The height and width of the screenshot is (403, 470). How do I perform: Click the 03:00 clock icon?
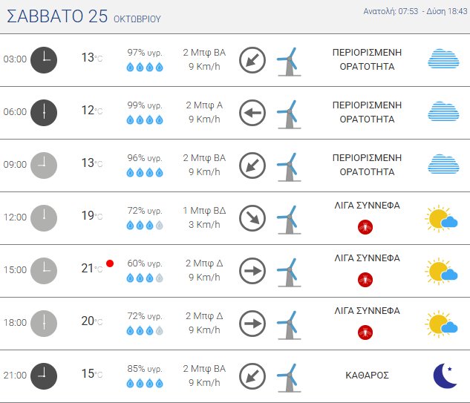click(44, 59)
